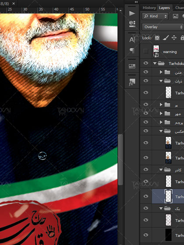Click the canvas vertical scrollbar thumb

tap(120, 160)
